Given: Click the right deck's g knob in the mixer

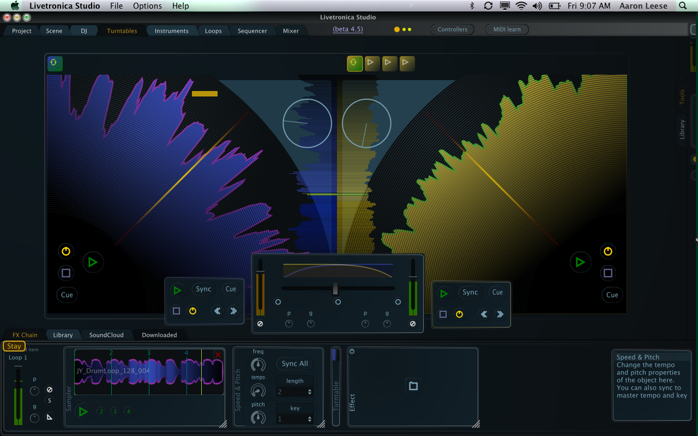Looking at the screenshot, I should pos(387,324).
